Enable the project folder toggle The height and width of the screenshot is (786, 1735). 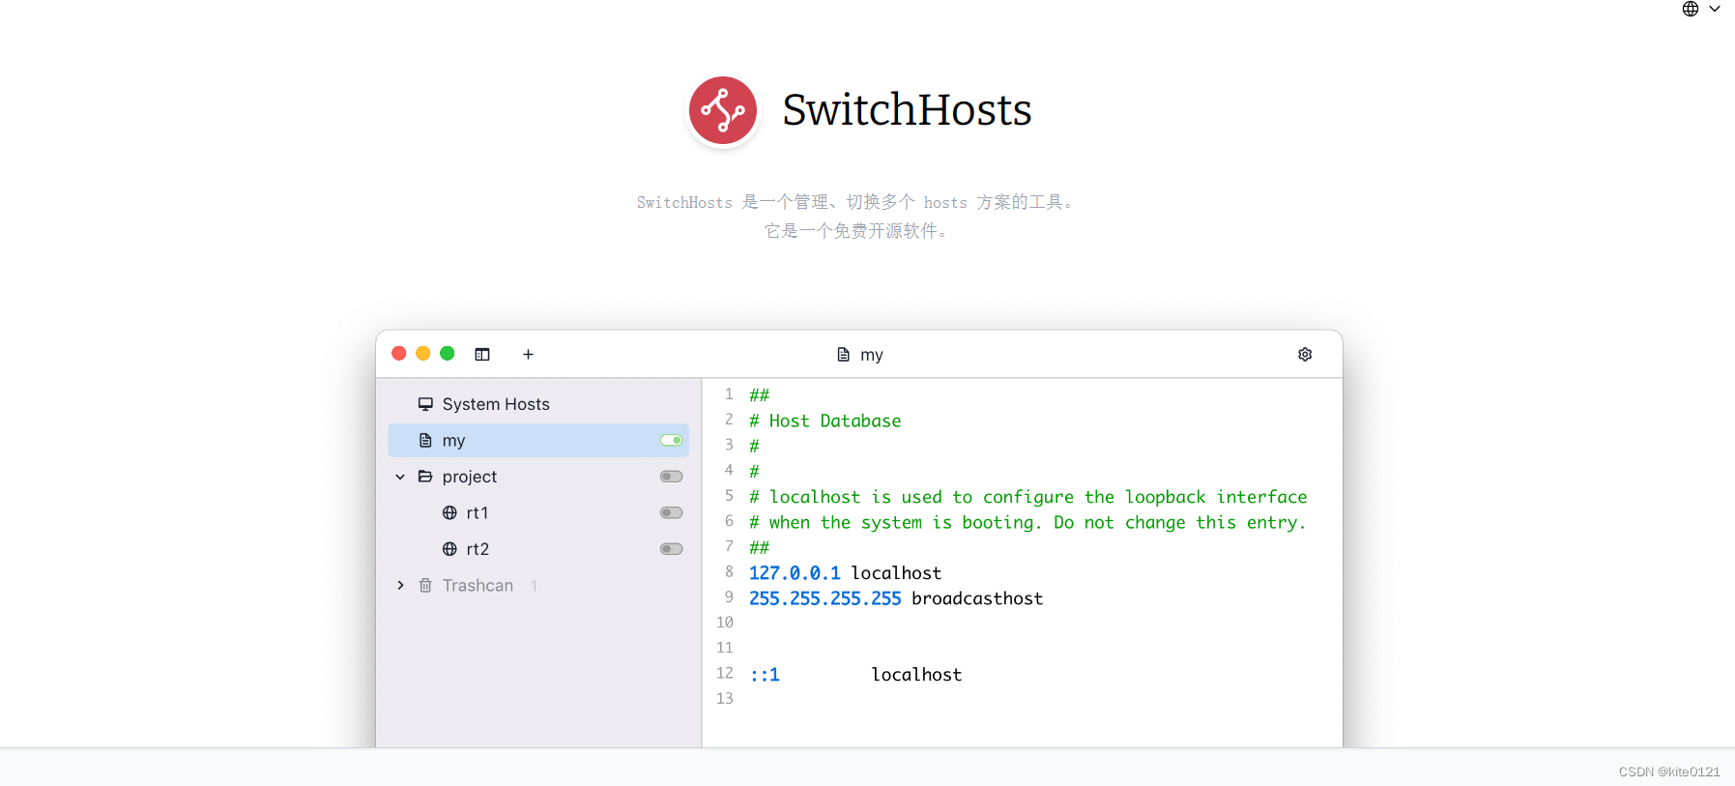[x=672, y=477]
